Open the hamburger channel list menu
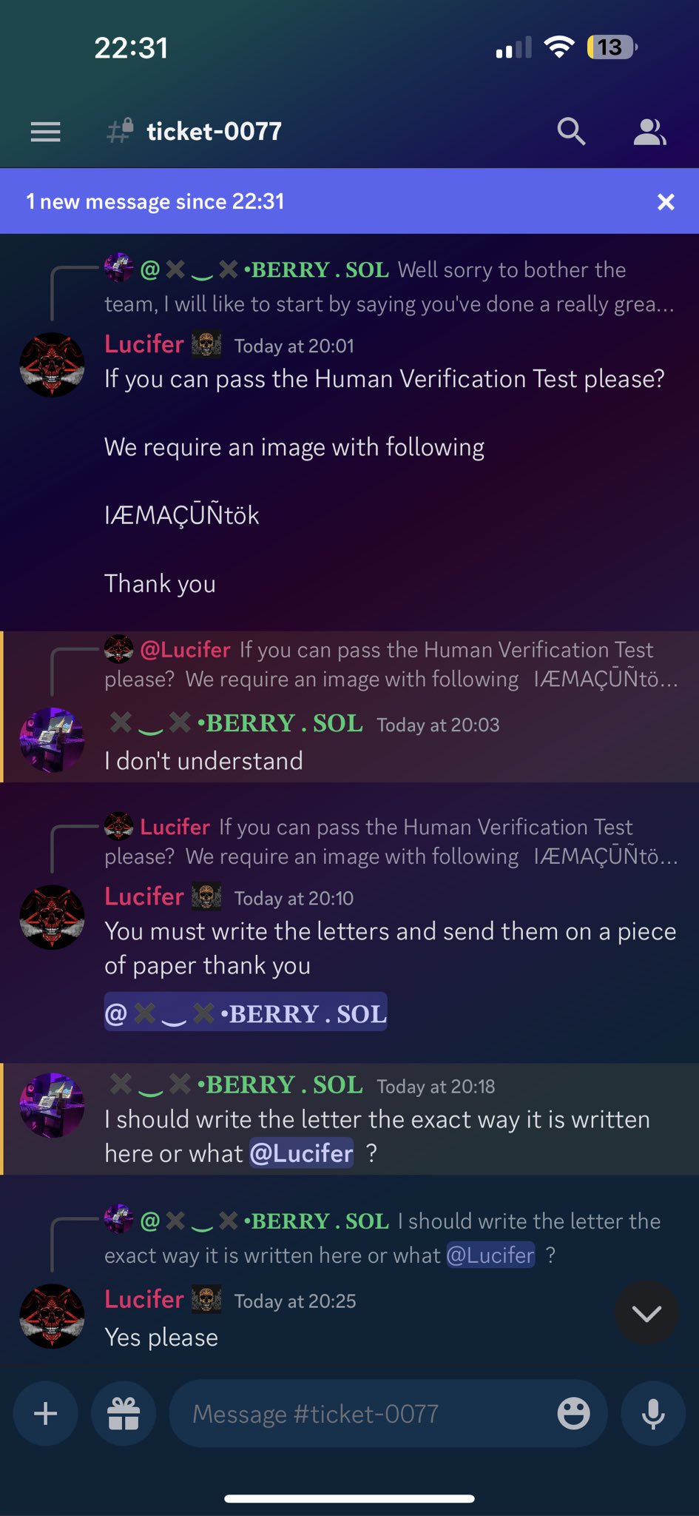699x1516 pixels. coord(45,132)
